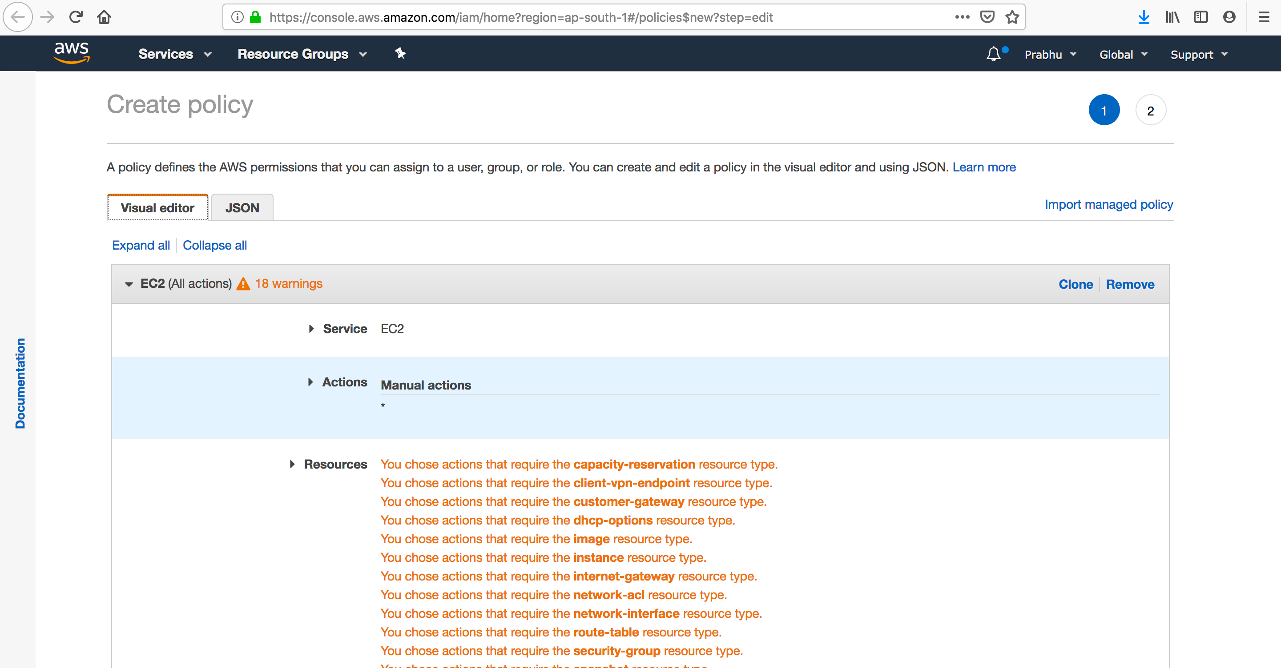Click the security-group resource warning
This screenshot has height=668, width=1281.
(561, 651)
